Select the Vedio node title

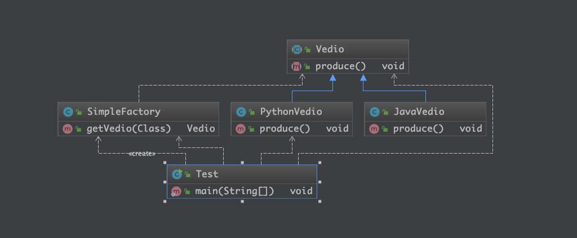point(330,50)
